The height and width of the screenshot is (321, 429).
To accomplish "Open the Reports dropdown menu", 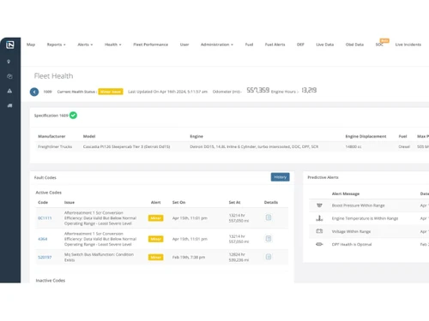I will [57, 45].
